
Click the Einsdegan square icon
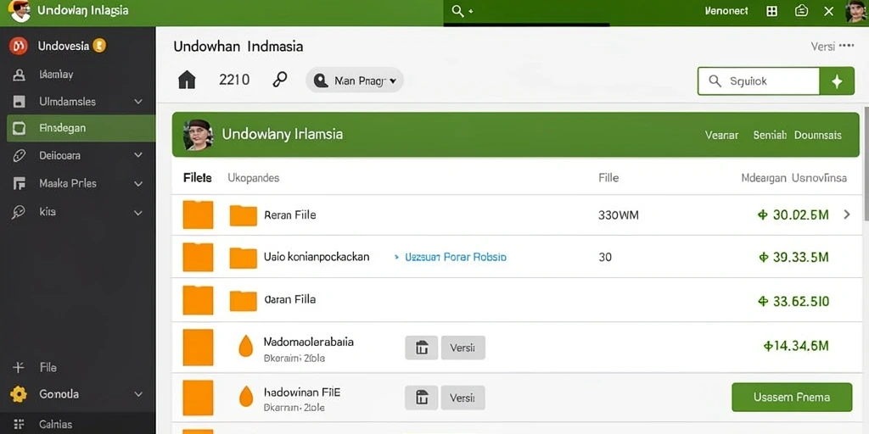tap(19, 129)
